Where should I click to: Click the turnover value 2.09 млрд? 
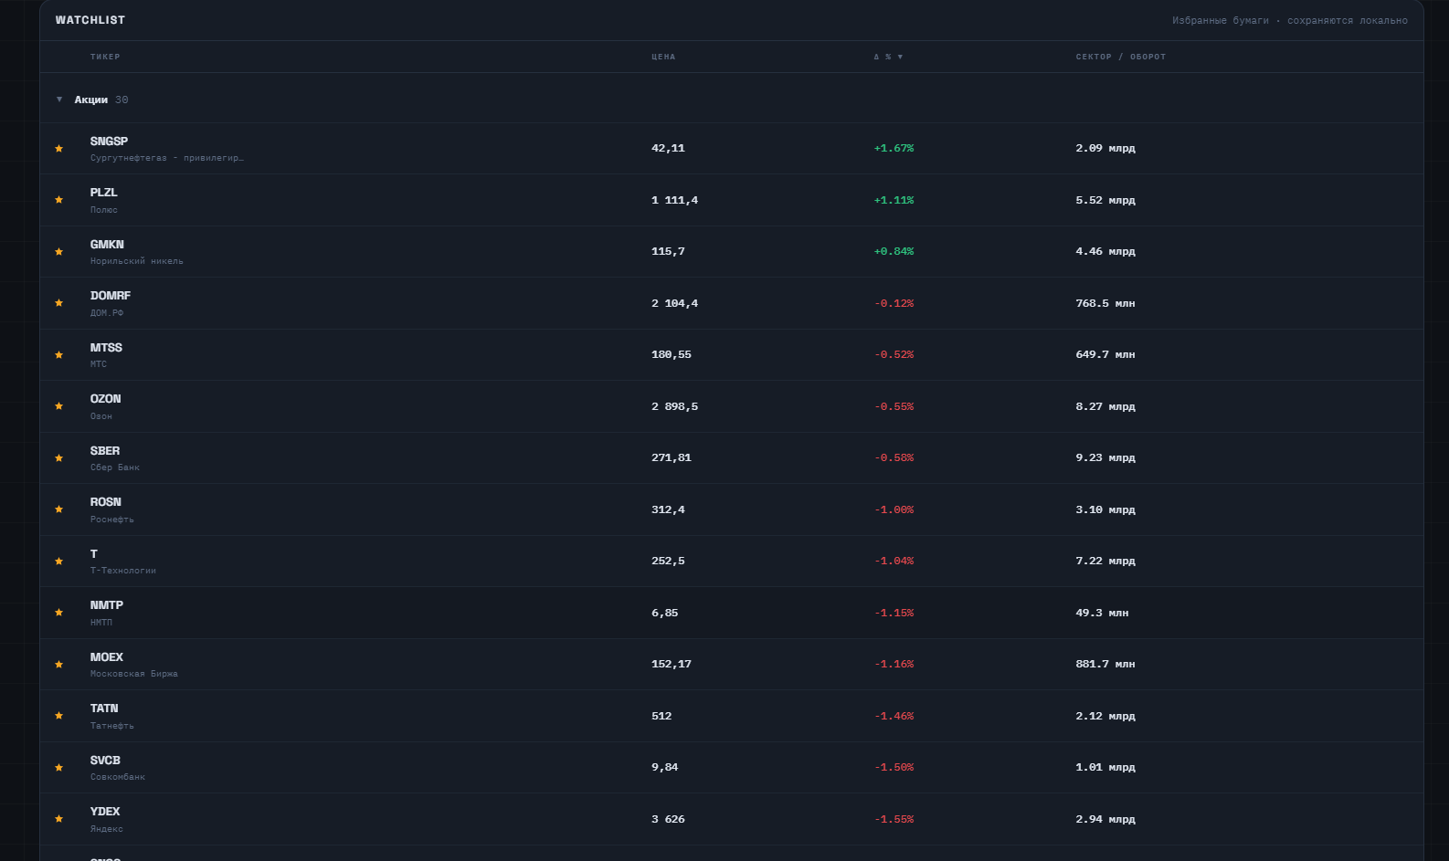(x=1105, y=148)
